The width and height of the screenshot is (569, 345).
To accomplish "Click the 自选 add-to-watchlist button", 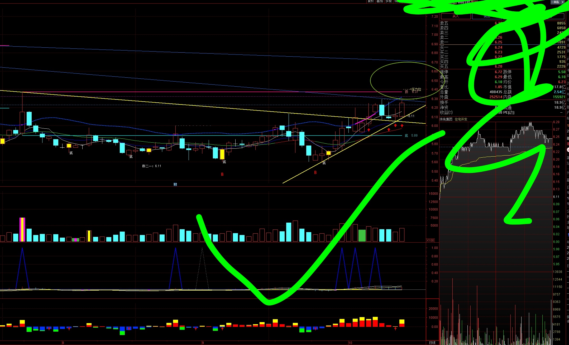I will coord(555,2).
